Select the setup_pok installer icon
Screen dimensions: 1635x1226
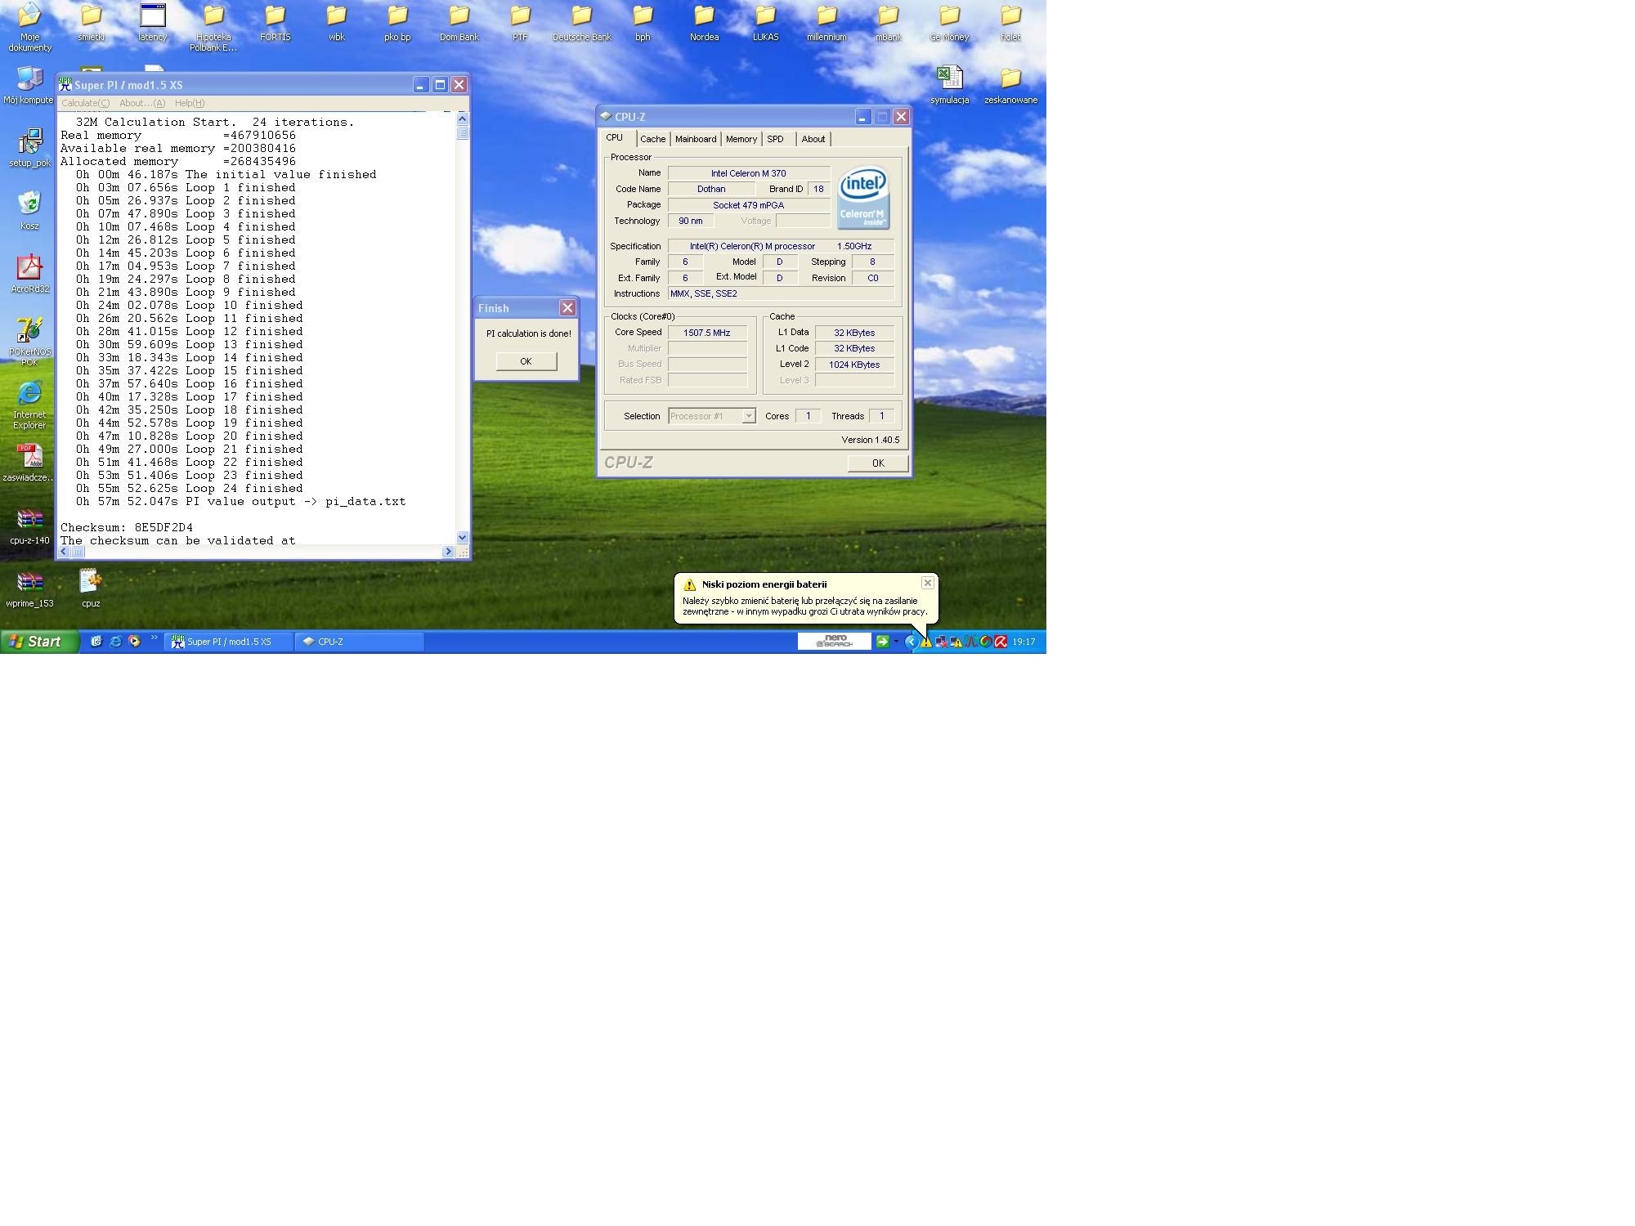coord(29,148)
